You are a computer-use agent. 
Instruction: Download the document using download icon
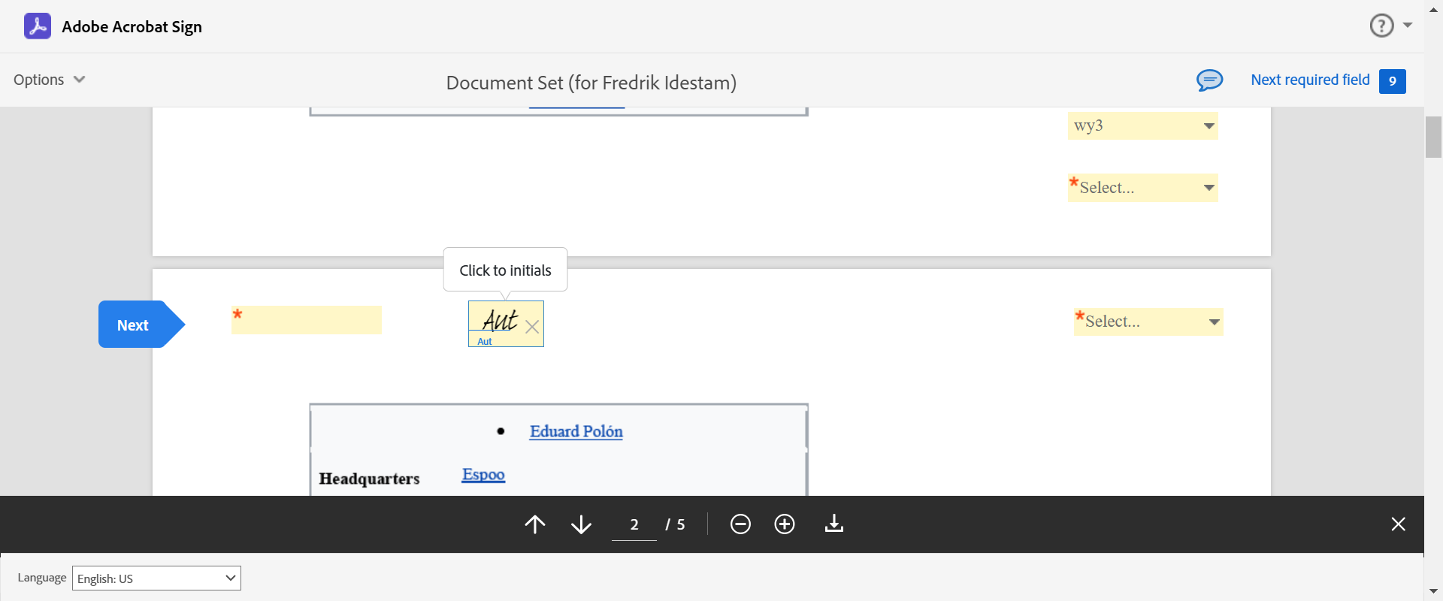[834, 524]
